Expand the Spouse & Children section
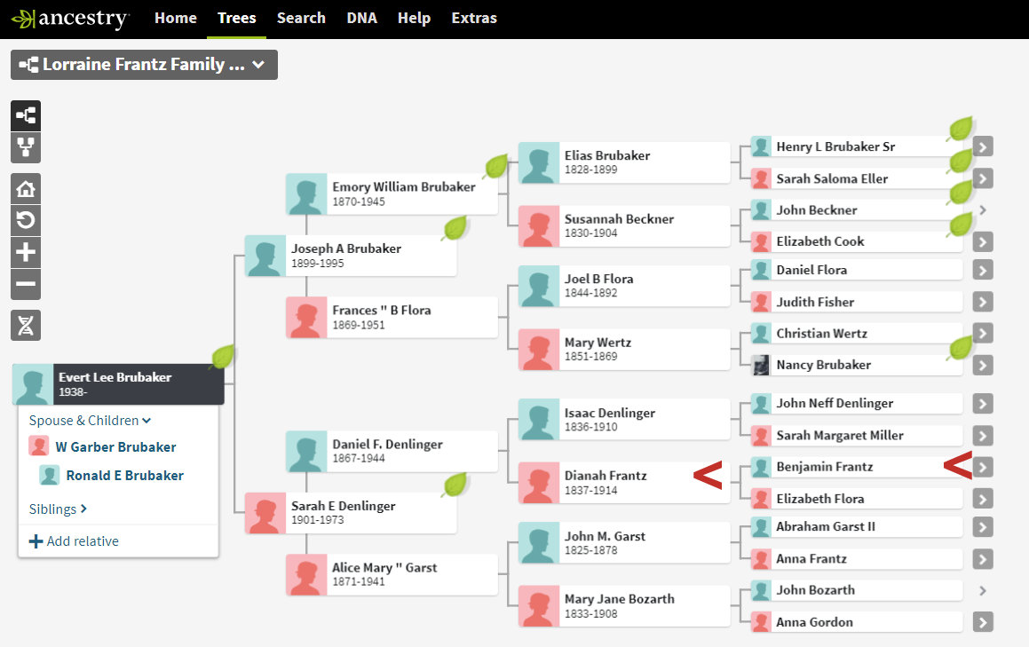Image resolution: width=1029 pixels, height=647 pixels. 90,421
